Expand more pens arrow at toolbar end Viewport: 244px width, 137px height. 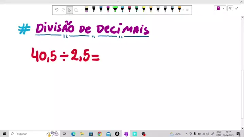point(183,10)
